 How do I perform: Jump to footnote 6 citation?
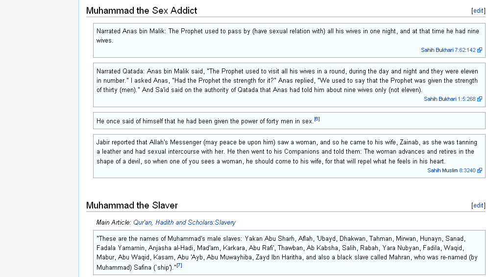pos(317,119)
